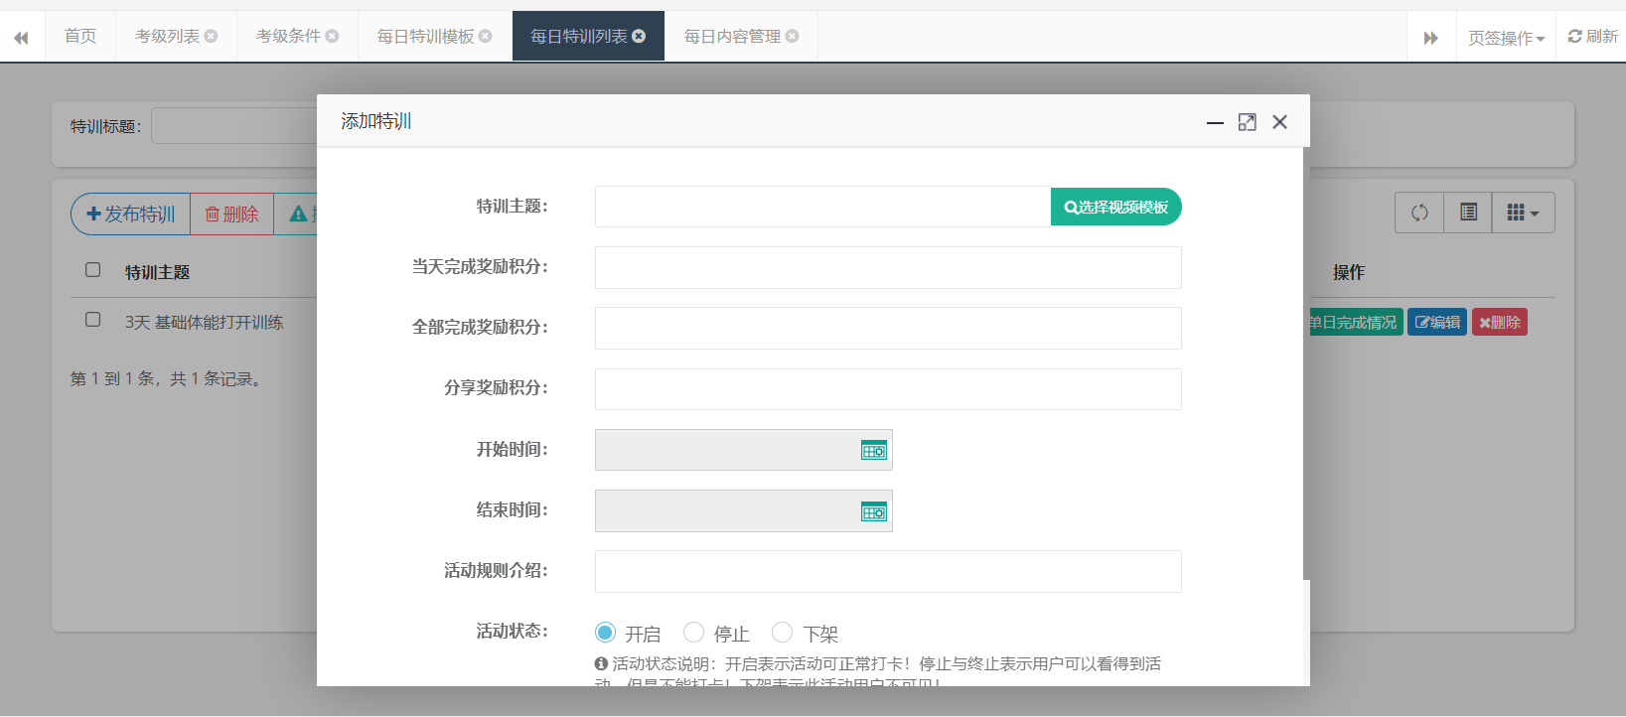Close the 每日内容管理 tab via its x icon
Image resolution: width=1626 pixels, height=717 pixels.
[x=792, y=37]
